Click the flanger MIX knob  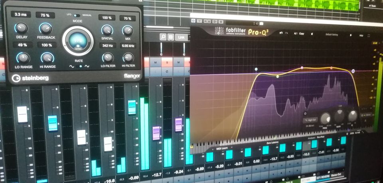click(x=127, y=30)
